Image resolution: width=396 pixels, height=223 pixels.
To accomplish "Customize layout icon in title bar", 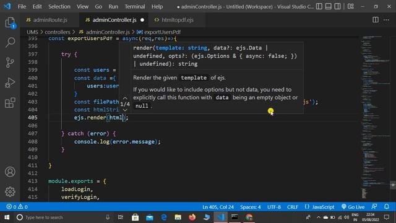I will click(351, 6).
